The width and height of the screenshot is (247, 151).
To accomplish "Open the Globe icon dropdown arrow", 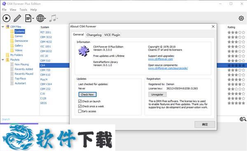I will [x=45, y=18].
